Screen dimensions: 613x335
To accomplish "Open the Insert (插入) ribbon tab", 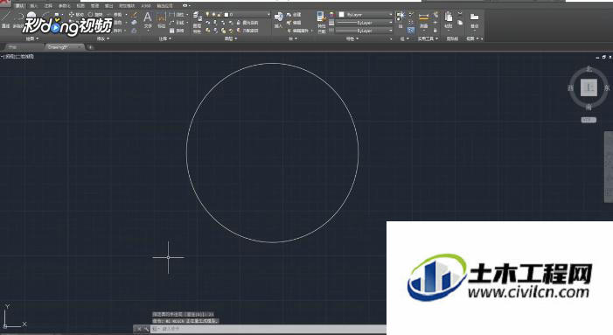I will 33,6.
